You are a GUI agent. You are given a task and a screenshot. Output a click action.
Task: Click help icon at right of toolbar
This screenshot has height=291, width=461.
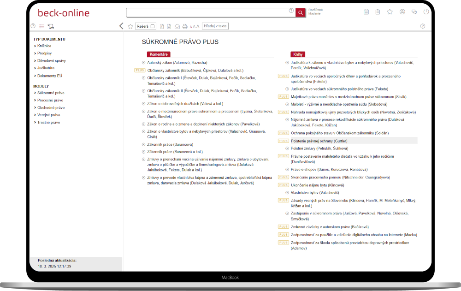coord(423,26)
